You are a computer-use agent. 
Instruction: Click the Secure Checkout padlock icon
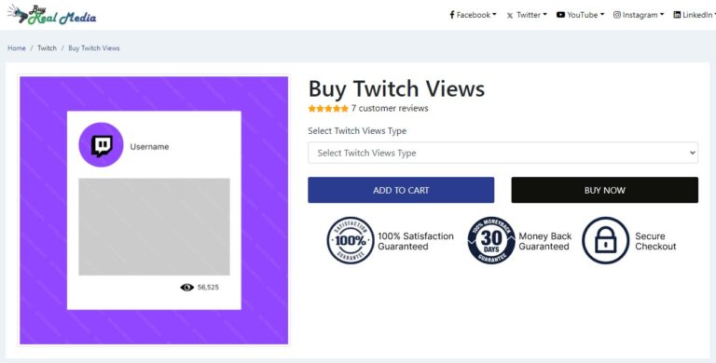point(605,240)
